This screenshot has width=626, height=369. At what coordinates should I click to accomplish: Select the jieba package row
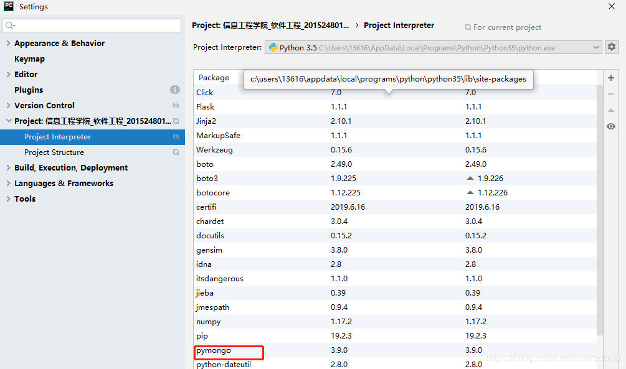(x=396, y=293)
